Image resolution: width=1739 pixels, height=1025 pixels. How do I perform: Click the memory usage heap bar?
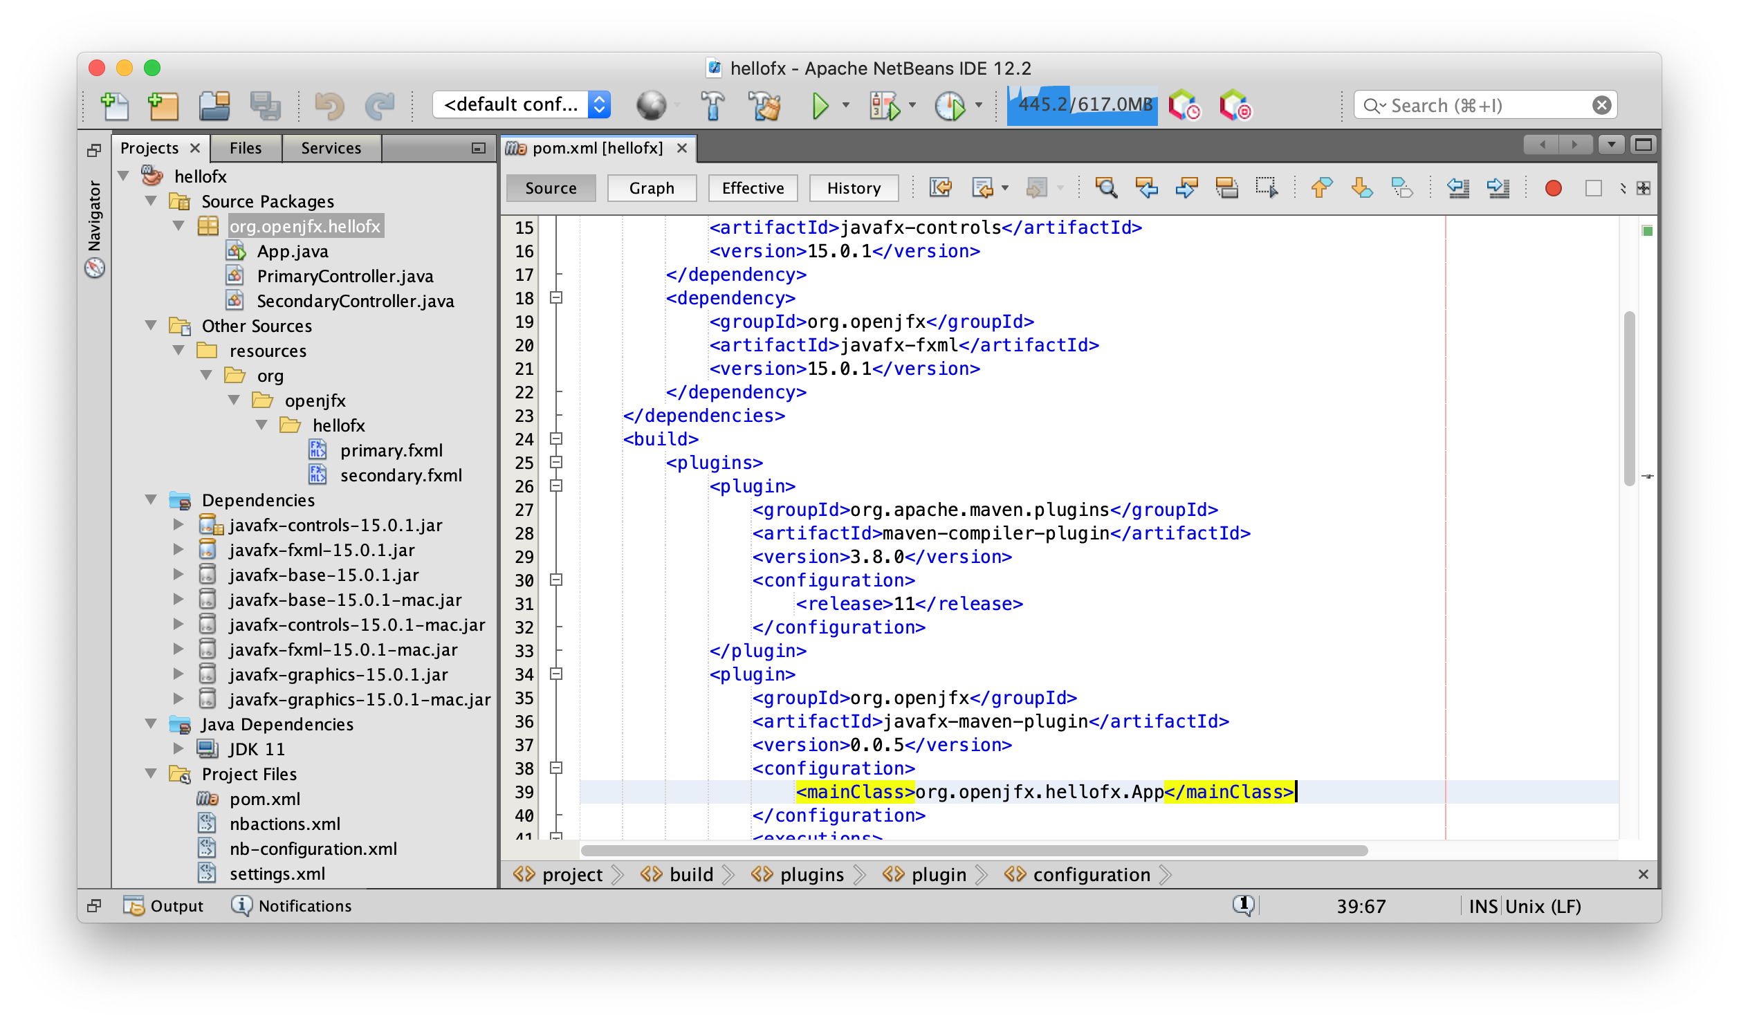coord(1083,105)
